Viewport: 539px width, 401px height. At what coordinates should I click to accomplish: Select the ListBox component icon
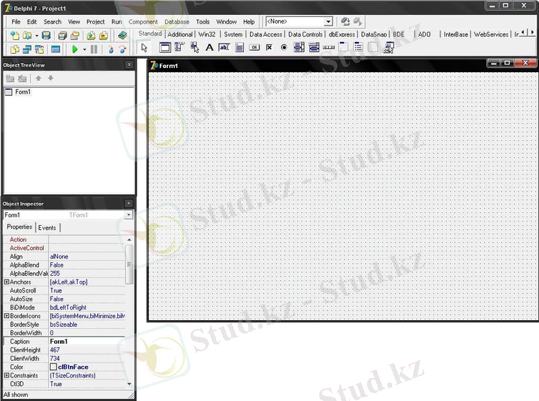pos(299,47)
